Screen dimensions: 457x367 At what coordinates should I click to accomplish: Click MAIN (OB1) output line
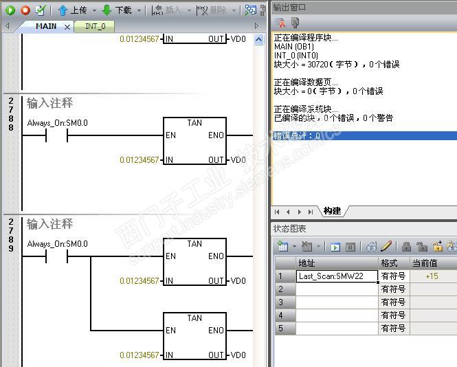pos(294,47)
